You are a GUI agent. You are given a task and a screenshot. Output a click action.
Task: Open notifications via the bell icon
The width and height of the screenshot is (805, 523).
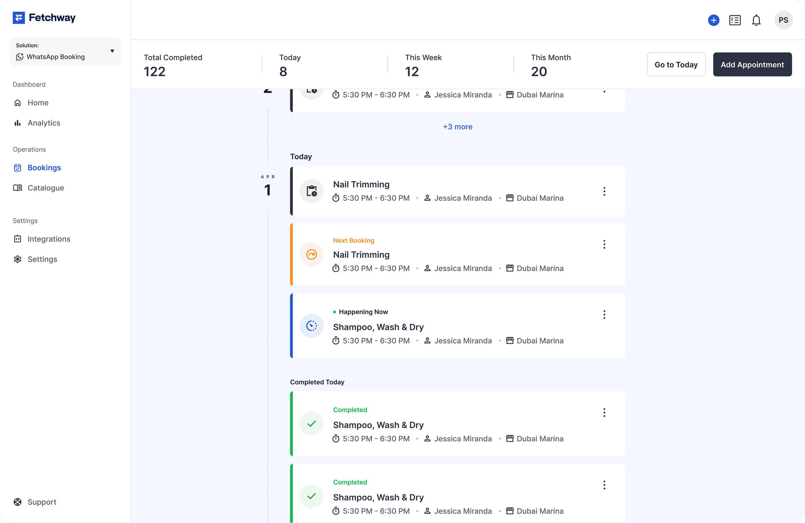point(756,20)
